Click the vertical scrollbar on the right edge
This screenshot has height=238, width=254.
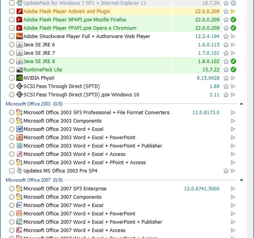(250, 119)
